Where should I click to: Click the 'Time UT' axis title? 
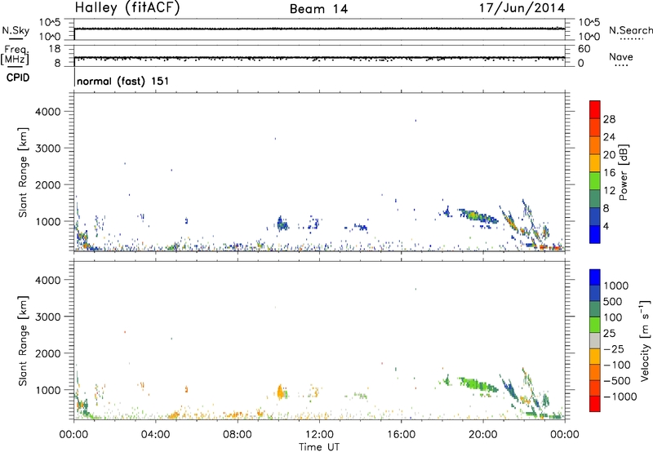[x=319, y=447]
